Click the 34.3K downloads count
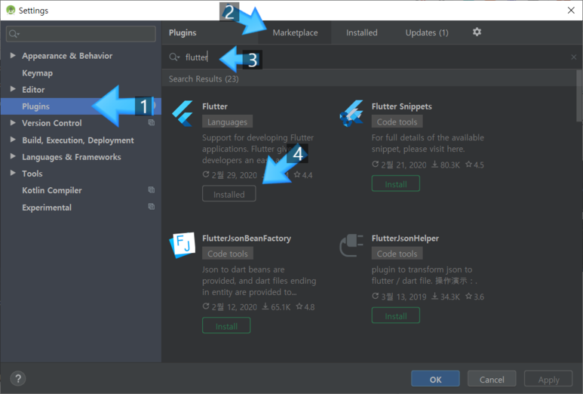Viewport: 583px width, 394px height. tap(446, 297)
